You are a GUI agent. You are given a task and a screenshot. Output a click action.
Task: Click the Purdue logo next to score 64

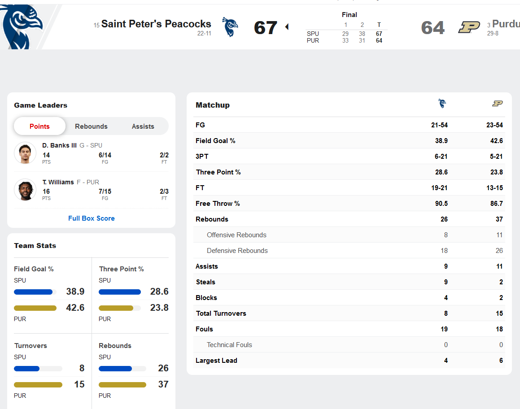469,27
